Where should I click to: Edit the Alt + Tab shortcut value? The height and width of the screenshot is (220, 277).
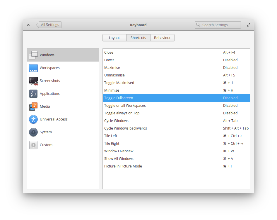coord(230,121)
